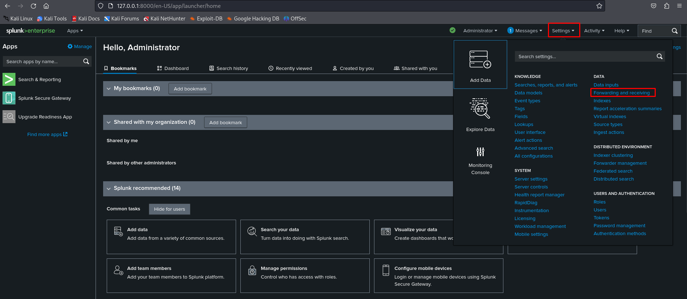Click the magnifier in Search settings box
The image size is (687, 299).
pos(660,56)
